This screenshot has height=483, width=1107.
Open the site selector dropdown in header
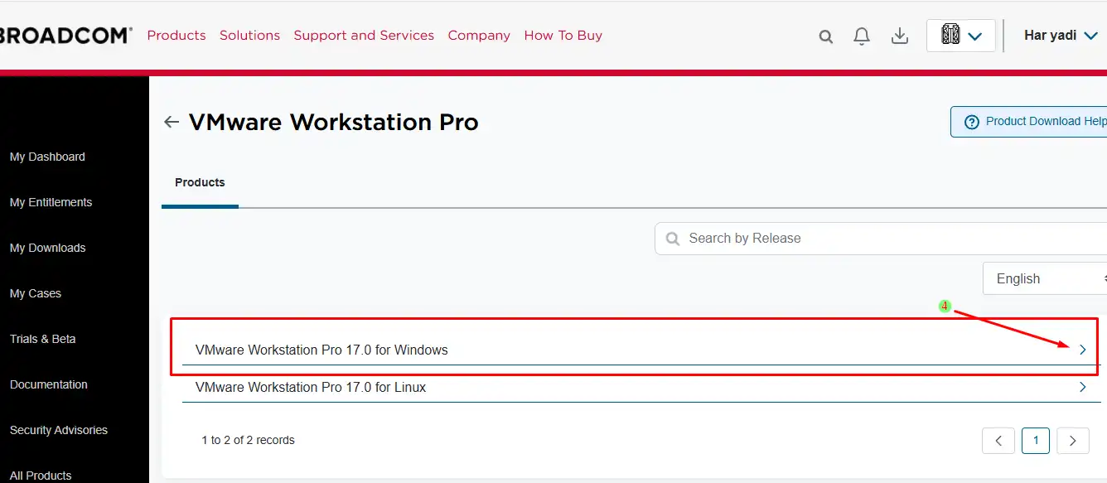click(x=960, y=36)
